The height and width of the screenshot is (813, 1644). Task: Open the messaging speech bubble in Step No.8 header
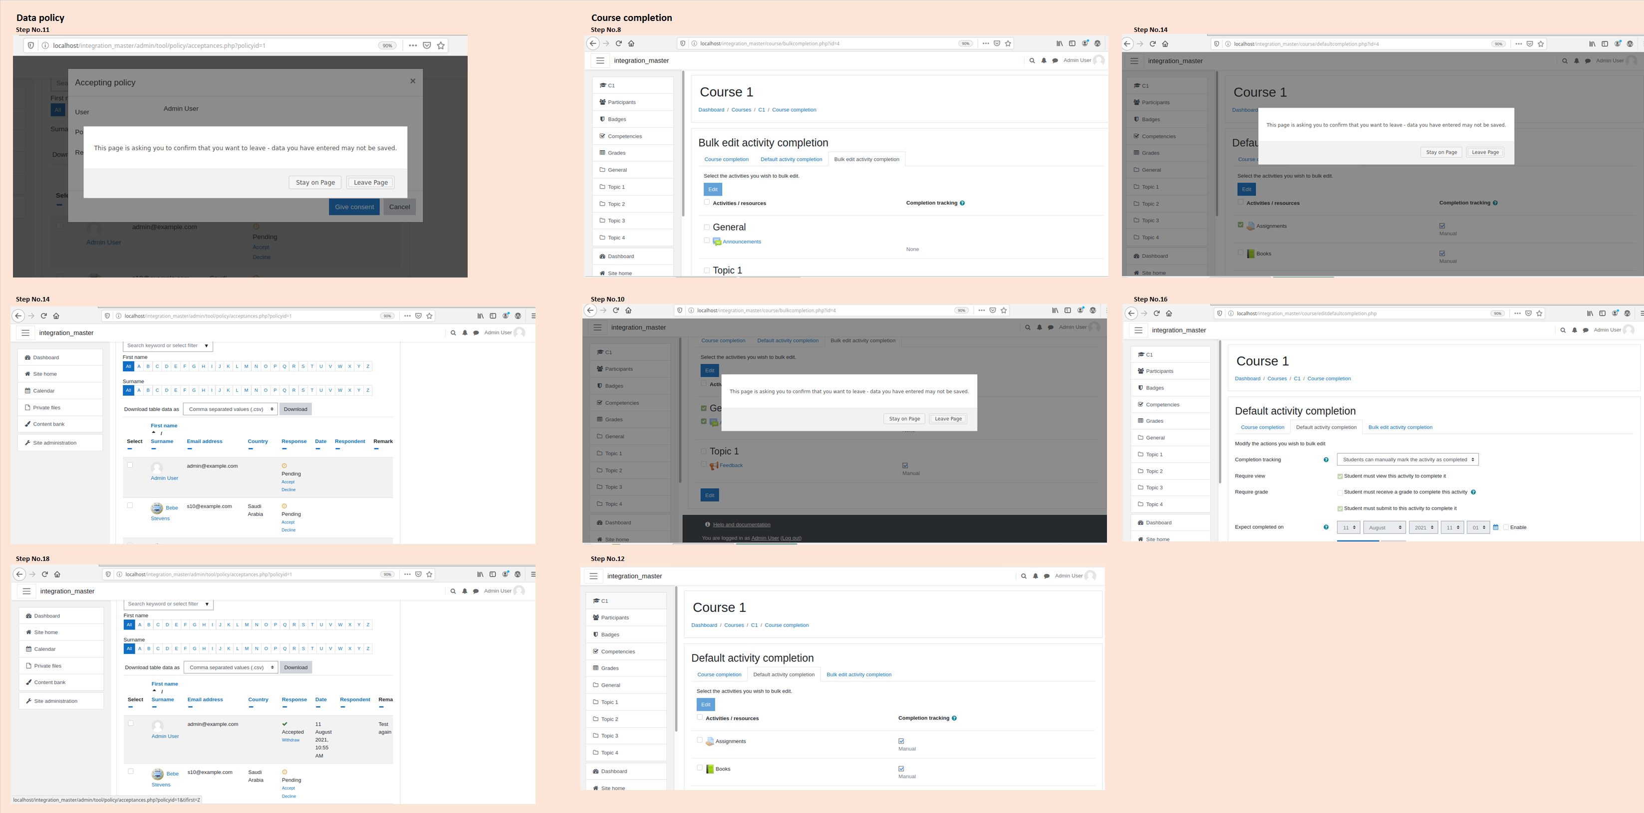(1055, 60)
